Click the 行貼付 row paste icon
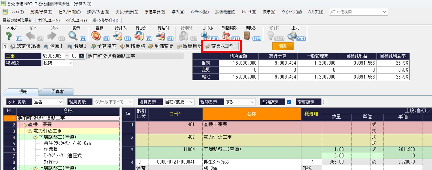This screenshot has height=170, width=432. (161, 35)
